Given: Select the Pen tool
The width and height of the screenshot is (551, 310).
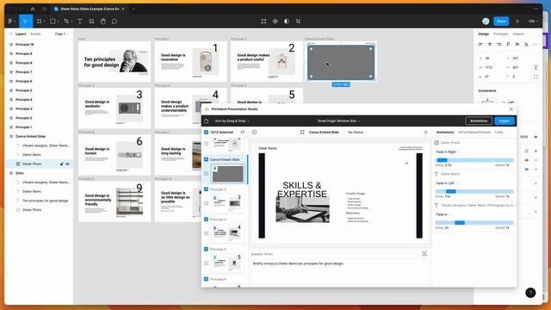Looking at the screenshot, I should tap(66, 22).
